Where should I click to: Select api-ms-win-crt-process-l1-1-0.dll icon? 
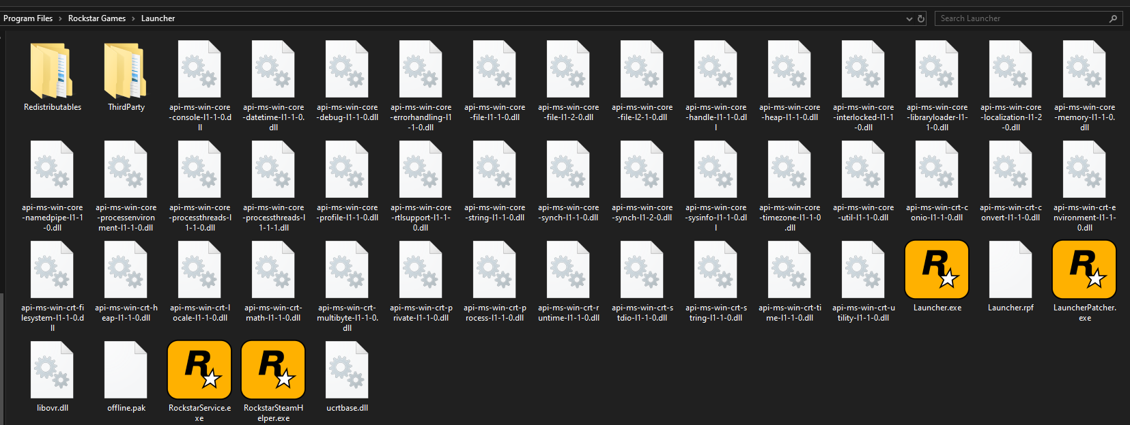[494, 269]
